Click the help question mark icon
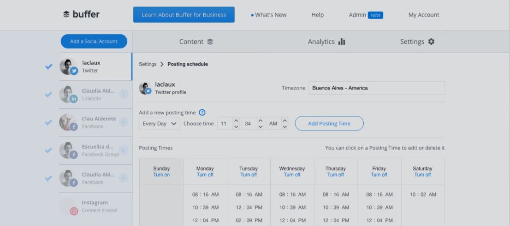Screen dimensions: 510x226 tap(202, 113)
